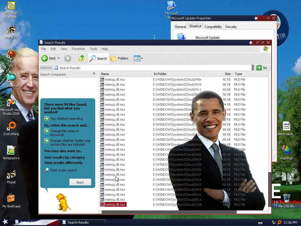Open the Tools menu
The image size is (301, 226).
93,49
